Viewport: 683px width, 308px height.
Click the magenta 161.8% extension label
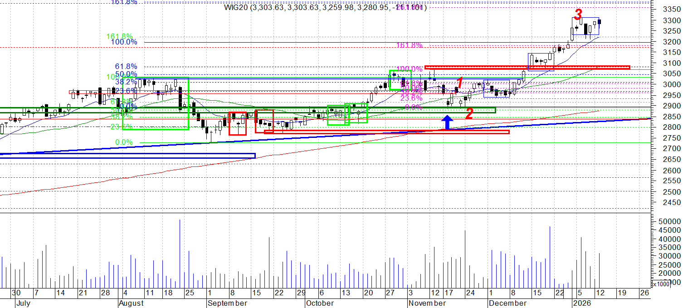(x=409, y=45)
